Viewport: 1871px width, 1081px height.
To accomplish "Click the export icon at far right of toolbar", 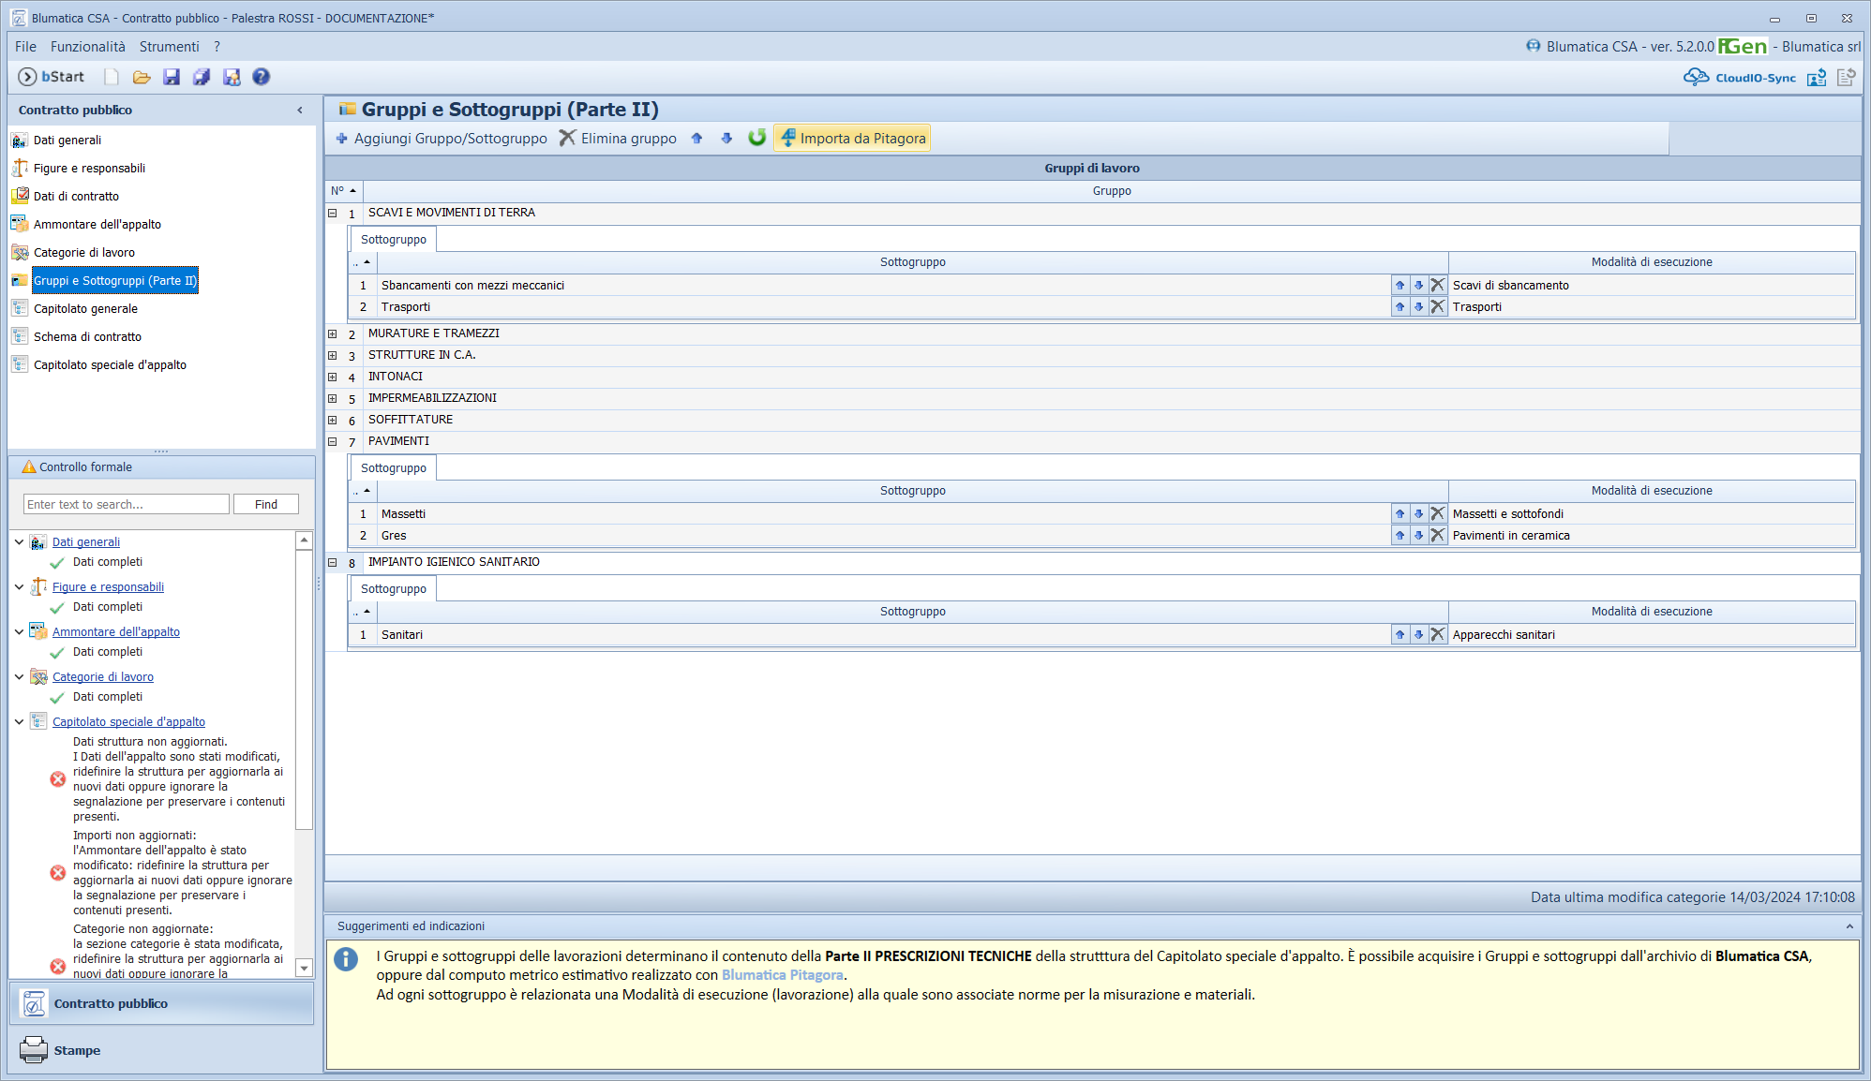I will [1847, 78].
